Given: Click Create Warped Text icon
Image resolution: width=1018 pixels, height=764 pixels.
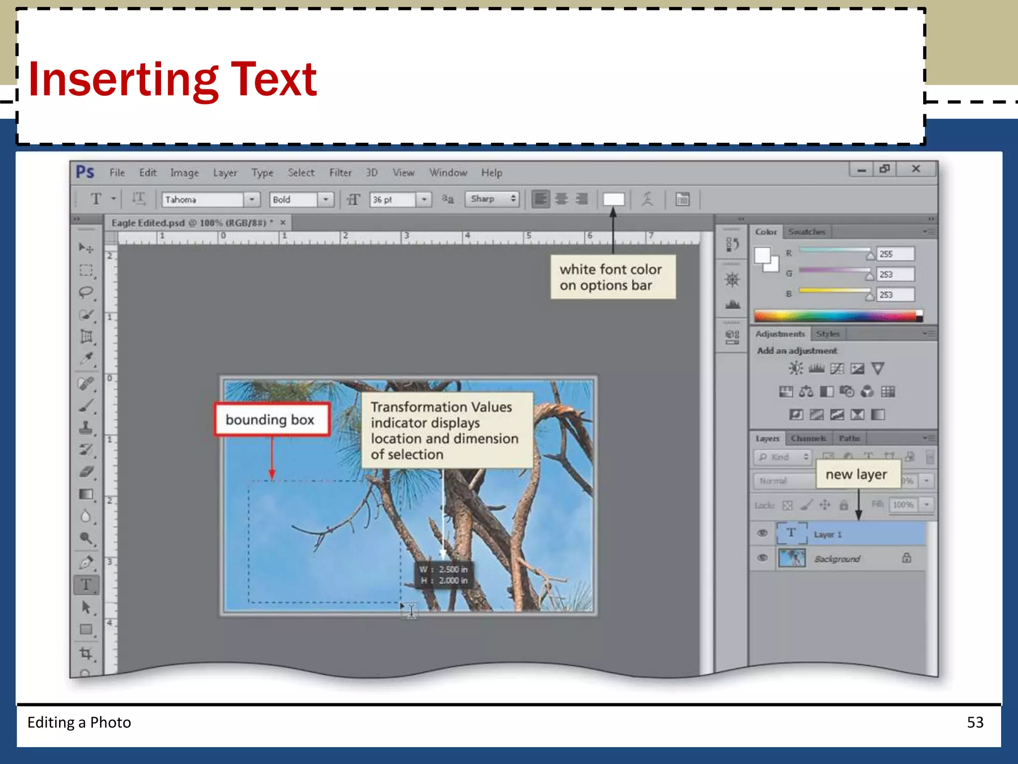Looking at the screenshot, I should (647, 199).
